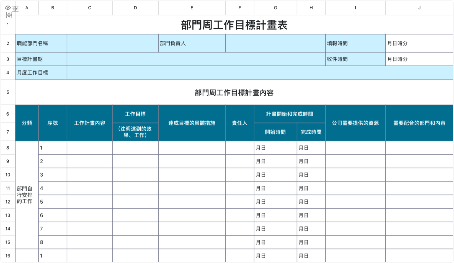This screenshot has width=454, height=263.
Task: Select column C header
Action: (x=90, y=8)
